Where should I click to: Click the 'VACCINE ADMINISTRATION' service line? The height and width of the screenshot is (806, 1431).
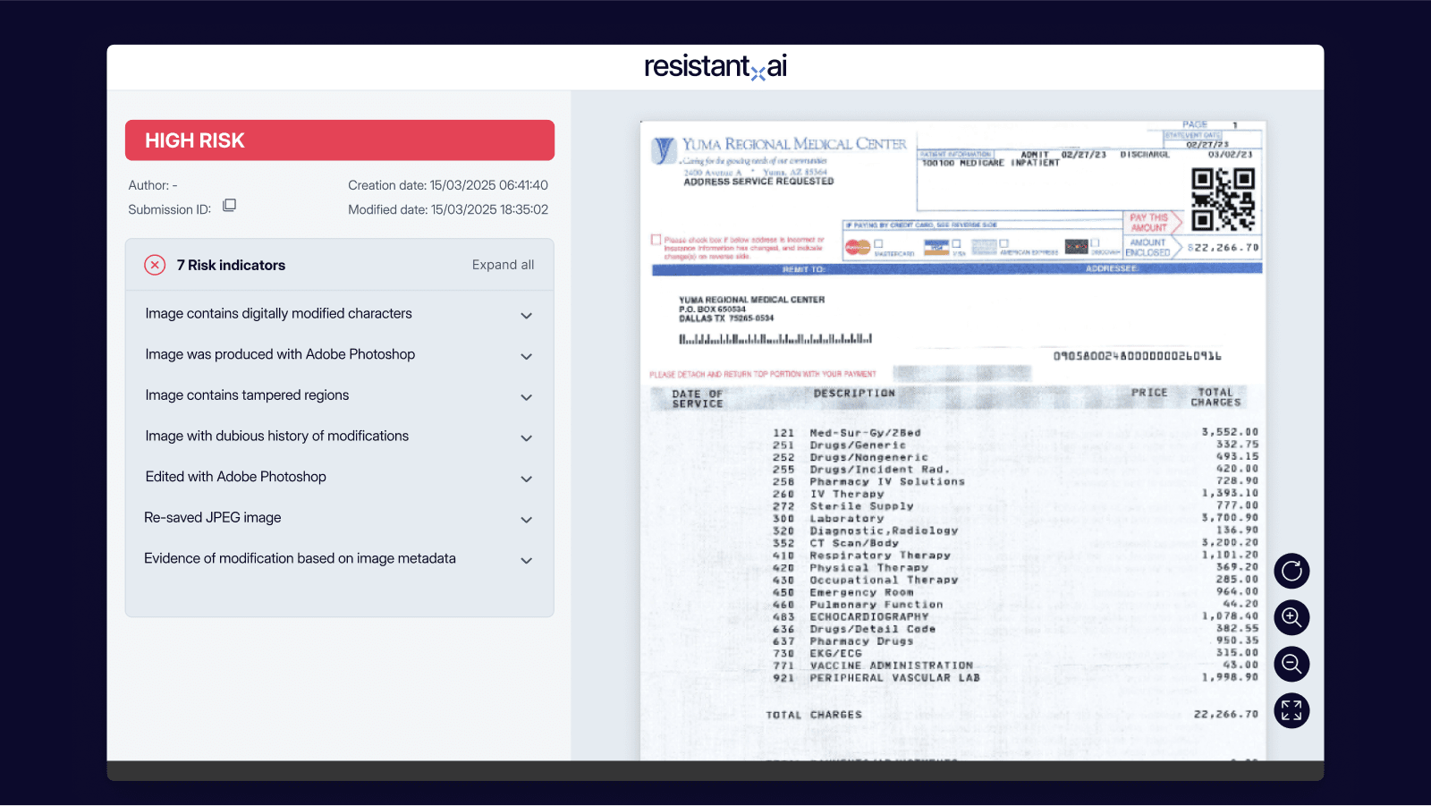(x=891, y=666)
